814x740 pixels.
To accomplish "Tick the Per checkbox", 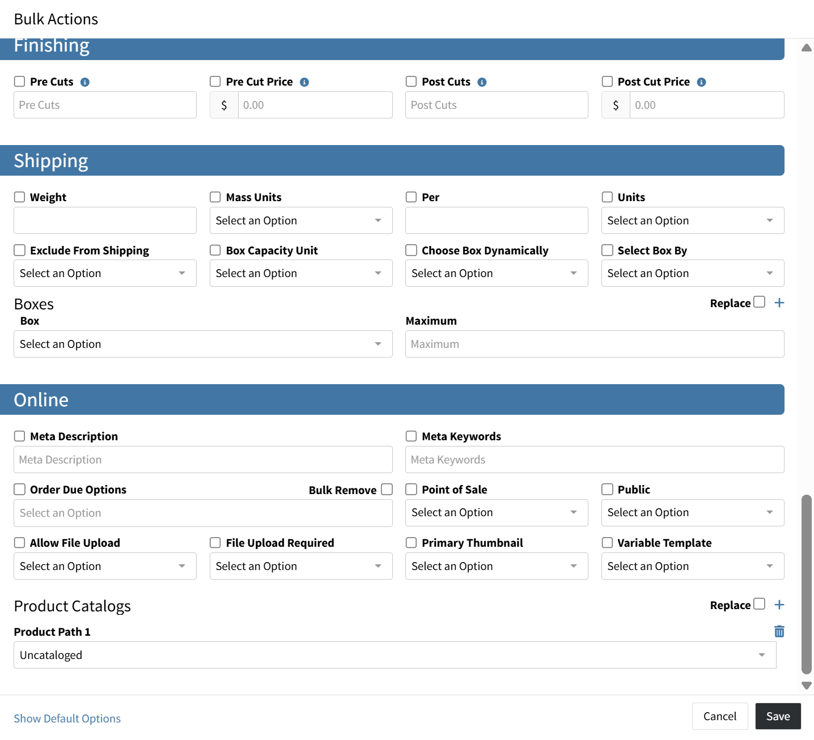I will (412, 197).
